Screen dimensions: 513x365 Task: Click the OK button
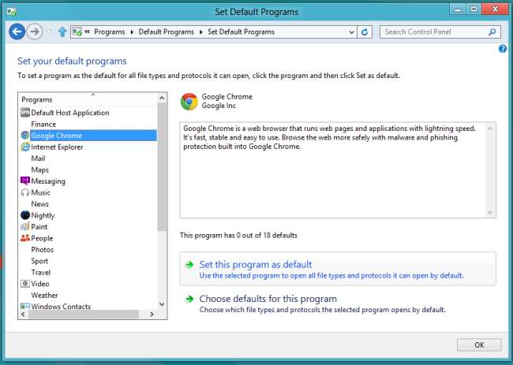pos(479,345)
